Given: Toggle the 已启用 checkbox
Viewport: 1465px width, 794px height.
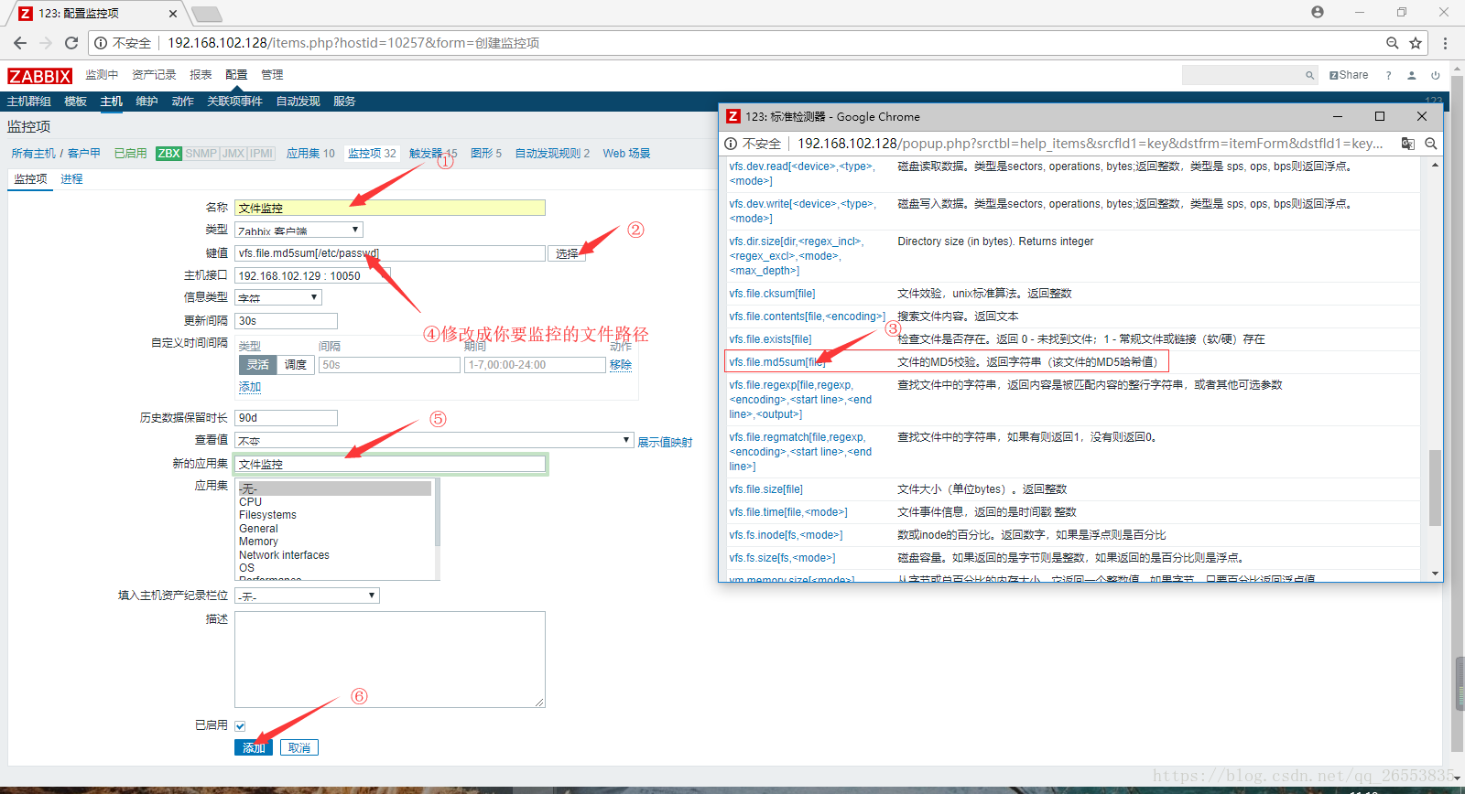Looking at the screenshot, I should [240, 726].
